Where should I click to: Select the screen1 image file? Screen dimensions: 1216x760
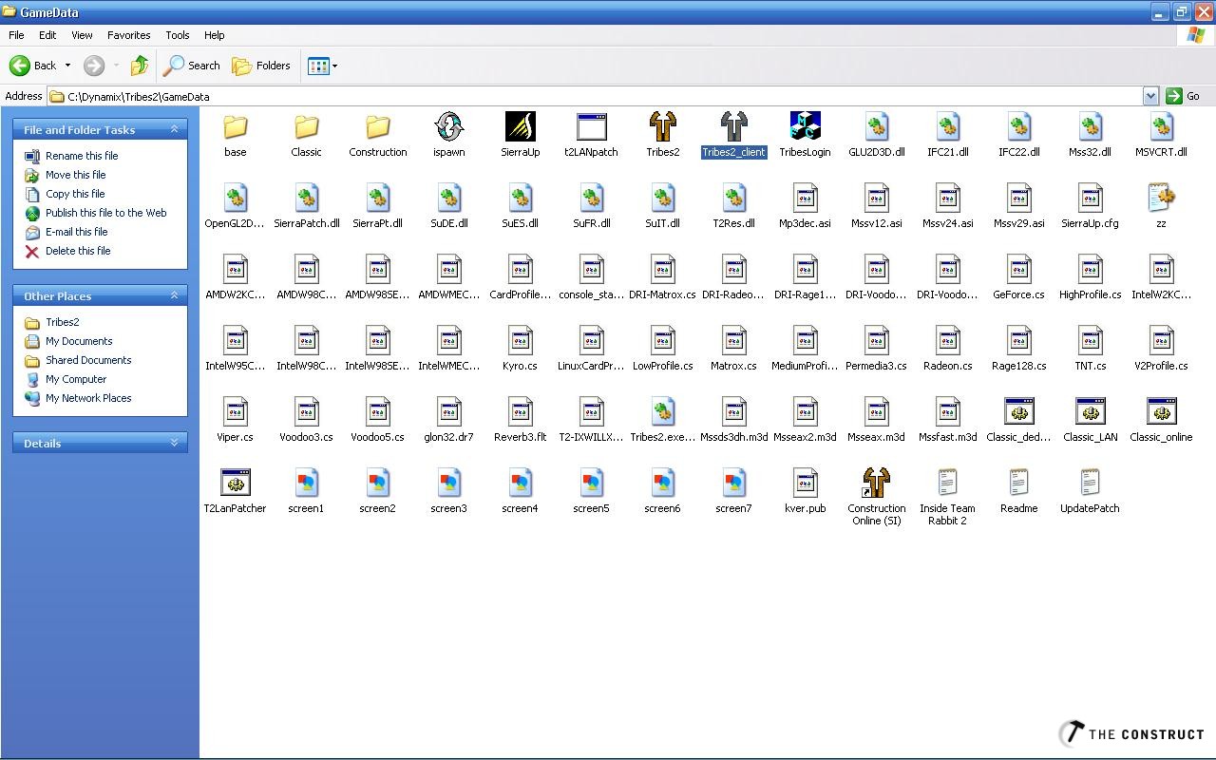tap(306, 483)
